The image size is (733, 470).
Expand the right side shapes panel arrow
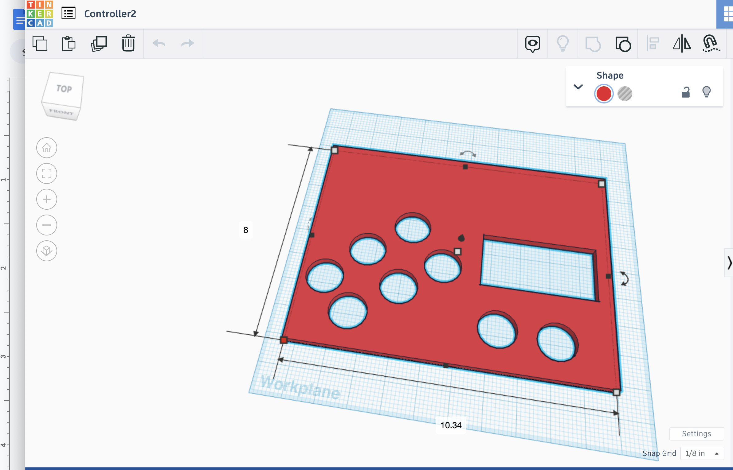(x=729, y=263)
